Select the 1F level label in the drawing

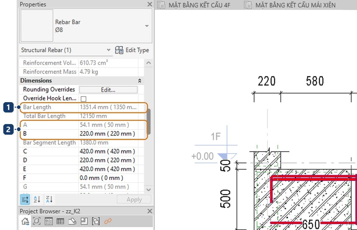click(216, 136)
